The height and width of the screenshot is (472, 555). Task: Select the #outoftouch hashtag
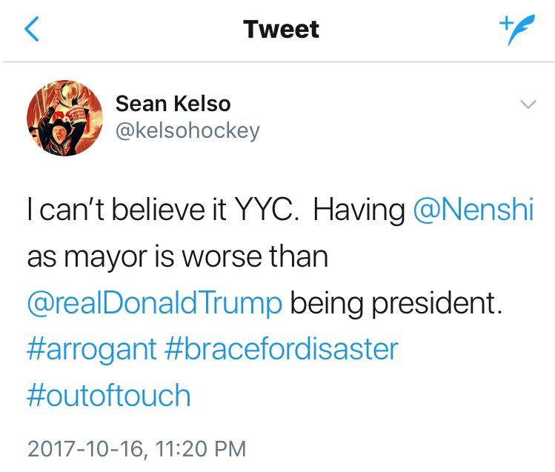[x=109, y=395]
